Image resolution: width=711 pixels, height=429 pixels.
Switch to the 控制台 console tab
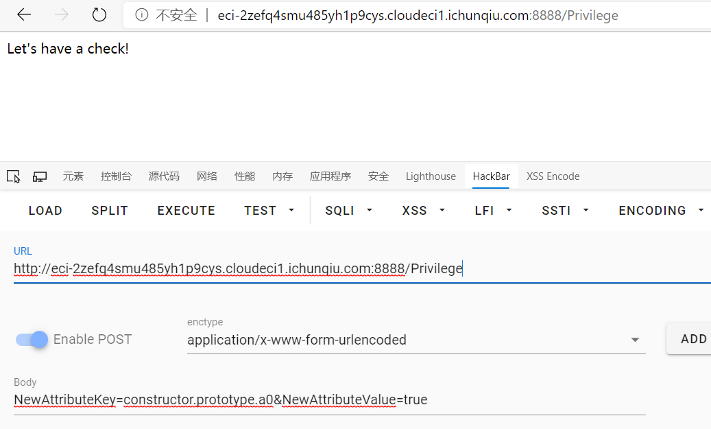(x=116, y=176)
